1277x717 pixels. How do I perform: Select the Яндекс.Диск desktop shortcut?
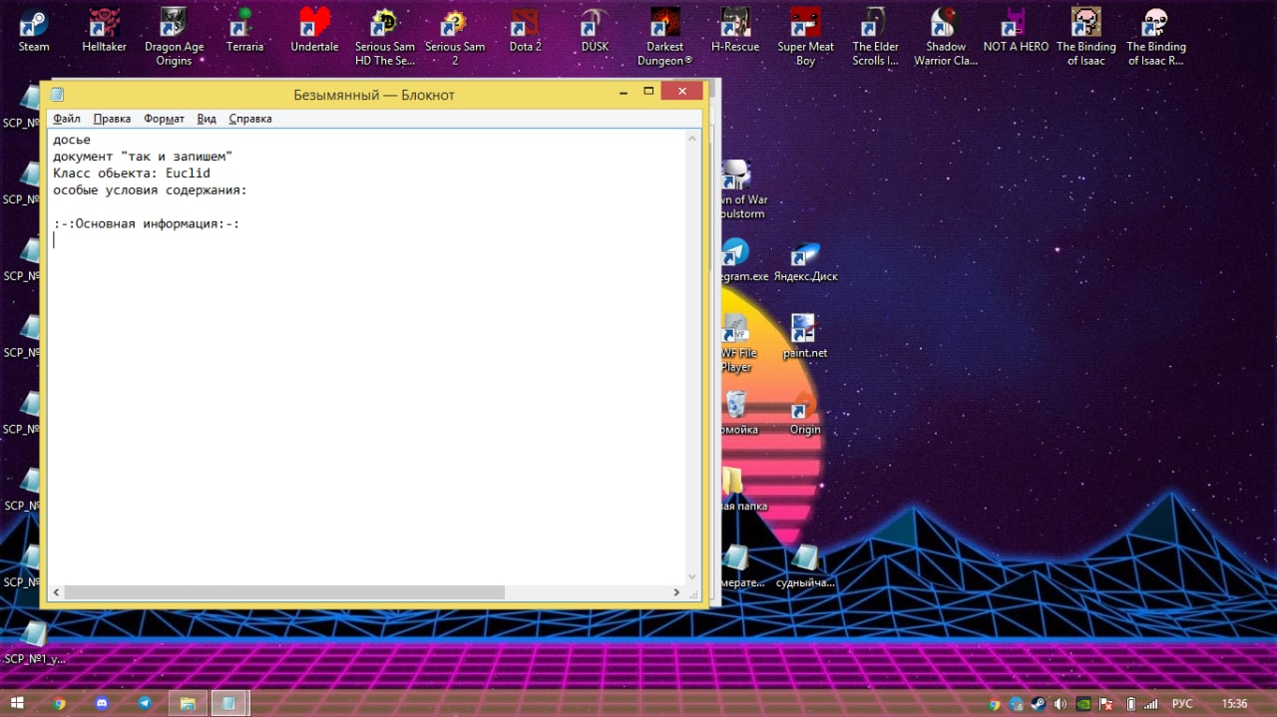pos(805,261)
